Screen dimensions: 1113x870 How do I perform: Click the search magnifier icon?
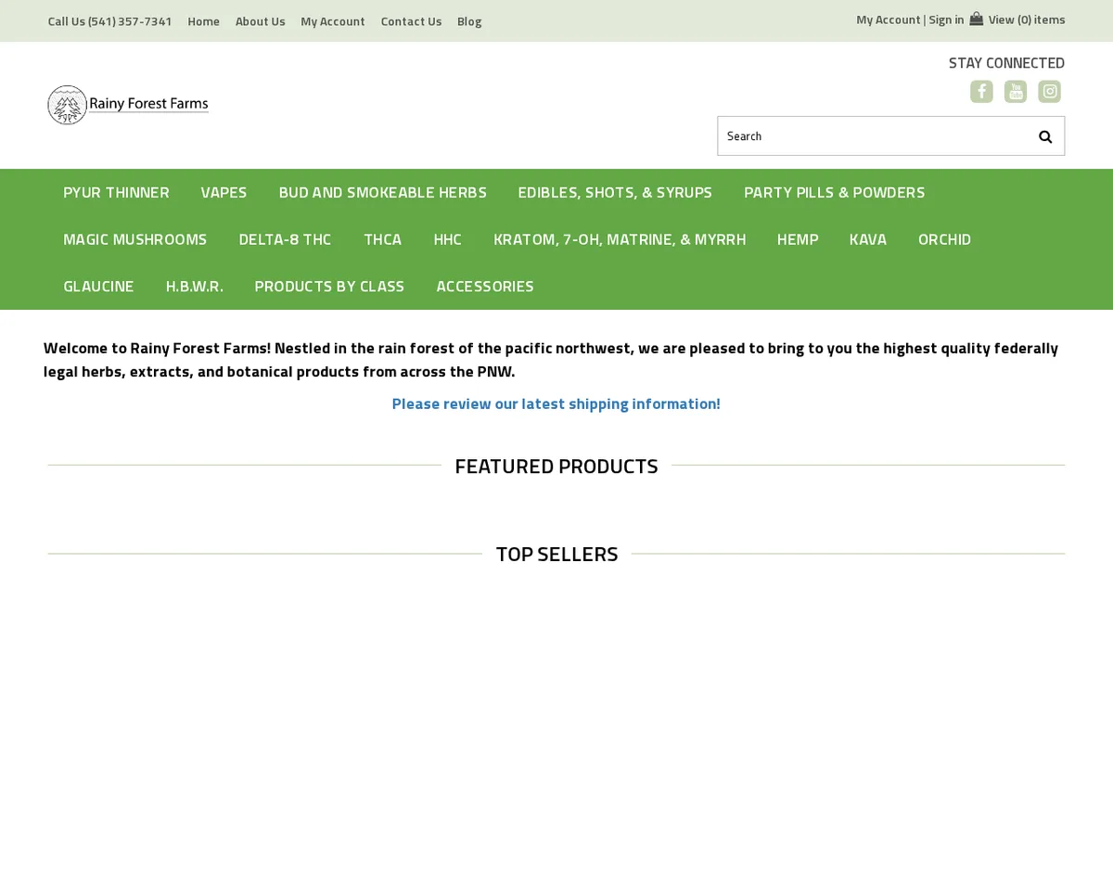pyautogui.click(x=1045, y=136)
